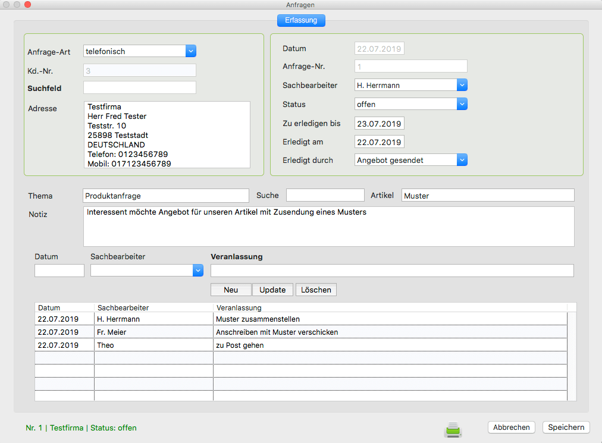This screenshot has height=443, width=602.
Task: Click the Veranlassung column header in the table
Action: point(390,307)
